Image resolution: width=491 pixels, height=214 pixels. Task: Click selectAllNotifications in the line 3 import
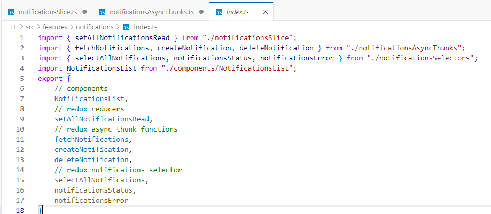point(120,58)
